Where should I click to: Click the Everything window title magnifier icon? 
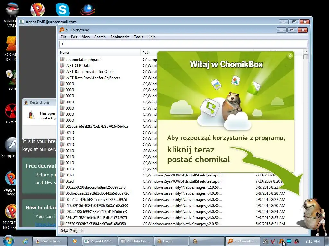(x=62, y=30)
